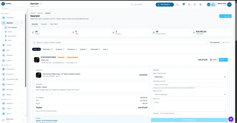Filter by Beklemede · 17 chip

pos(48,49)
